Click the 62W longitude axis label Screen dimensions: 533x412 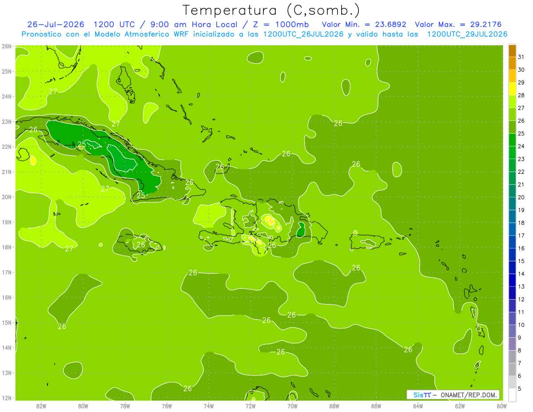coord(460,406)
